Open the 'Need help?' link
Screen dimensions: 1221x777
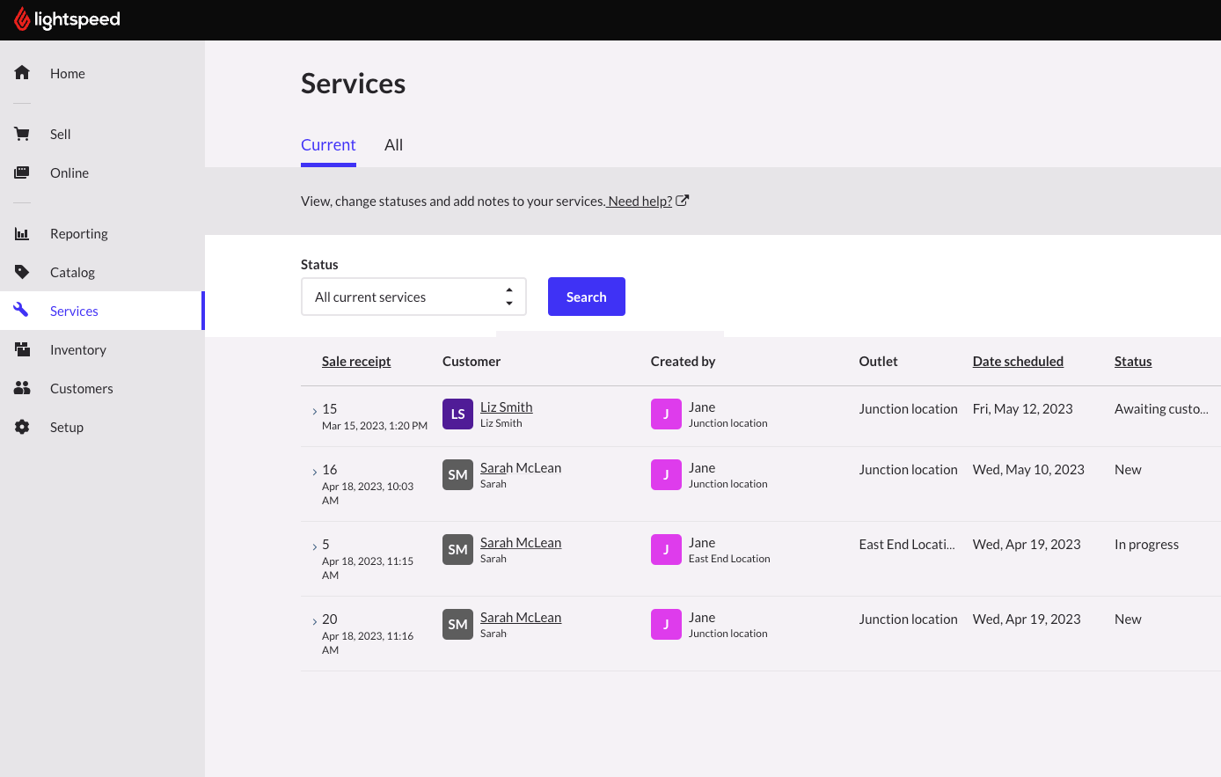[640, 202]
